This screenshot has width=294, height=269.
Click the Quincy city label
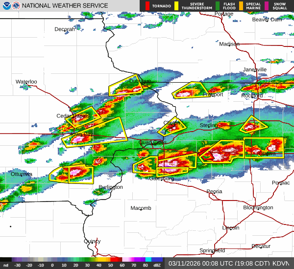tap(92, 241)
